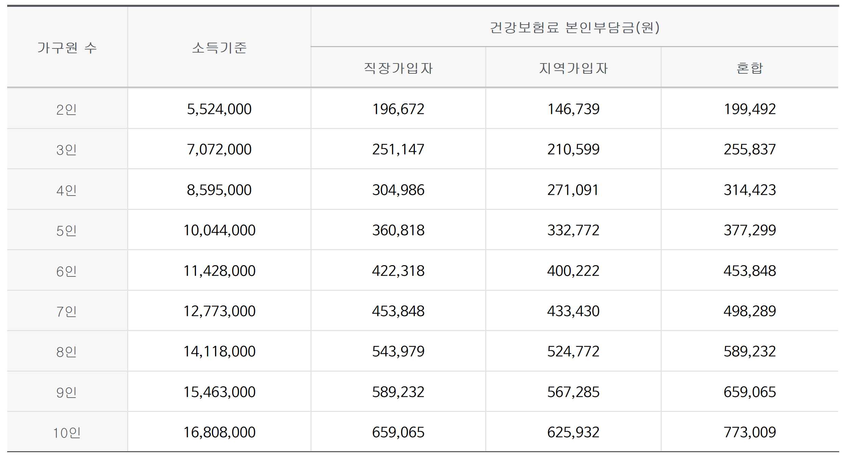Click the 소득기준 column header
The image size is (845, 458).
pyautogui.click(x=219, y=48)
